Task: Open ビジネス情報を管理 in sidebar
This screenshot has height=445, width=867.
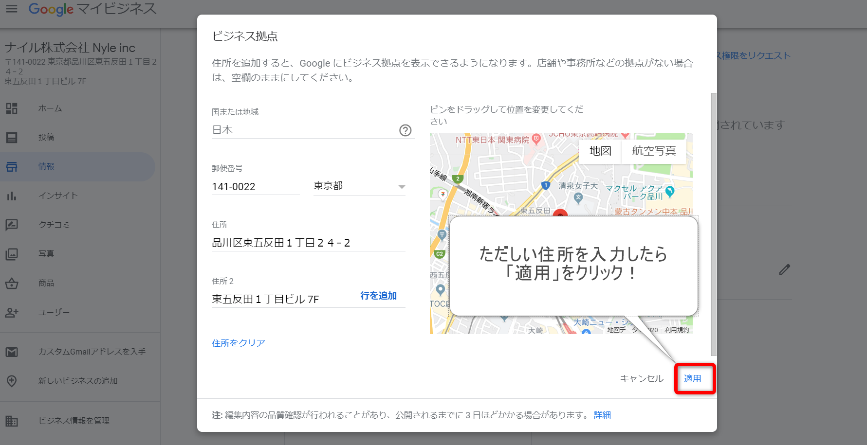Action: click(74, 421)
